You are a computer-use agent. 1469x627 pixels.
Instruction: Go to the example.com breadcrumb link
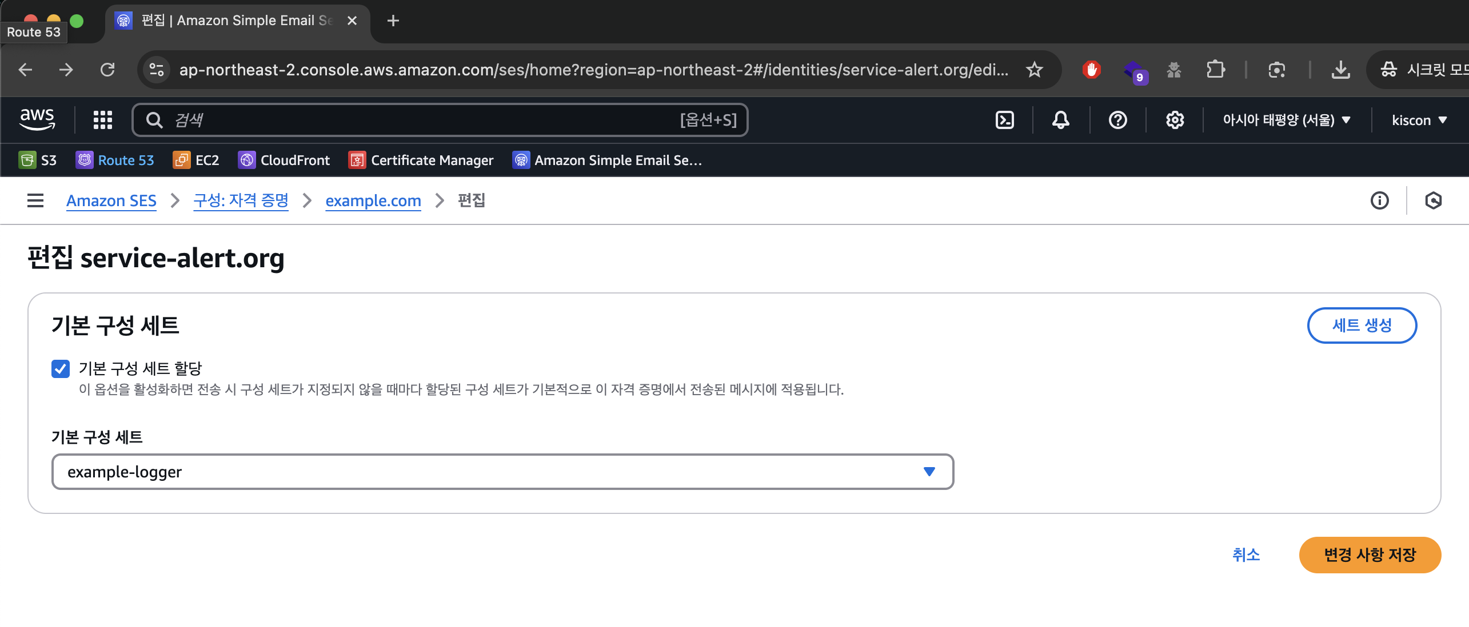373,200
